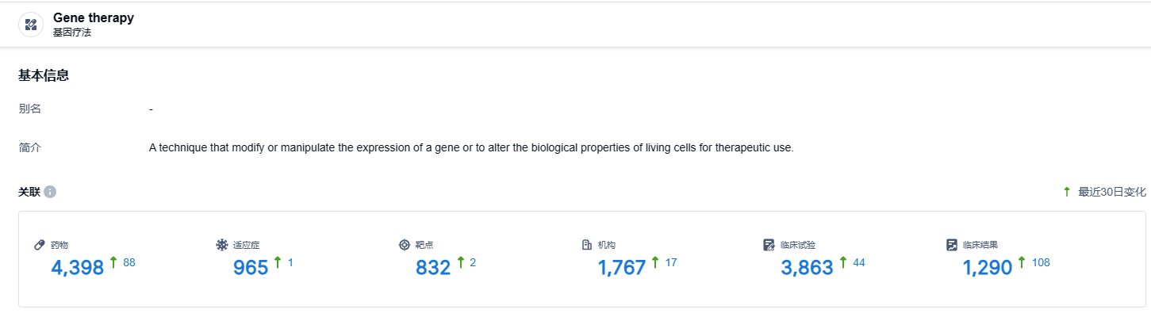Viewport: 1151px width, 313px height.
Task: Click the green arrow by 最近30日变化
Action: (x=1067, y=192)
